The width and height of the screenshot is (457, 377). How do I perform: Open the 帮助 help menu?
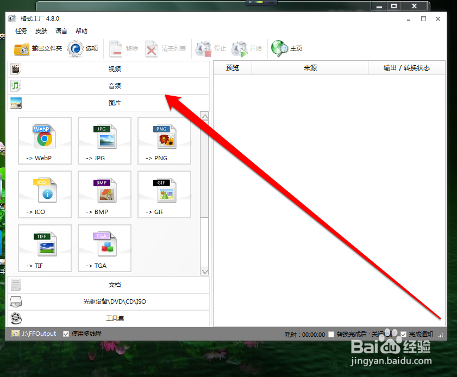(x=82, y=31)
